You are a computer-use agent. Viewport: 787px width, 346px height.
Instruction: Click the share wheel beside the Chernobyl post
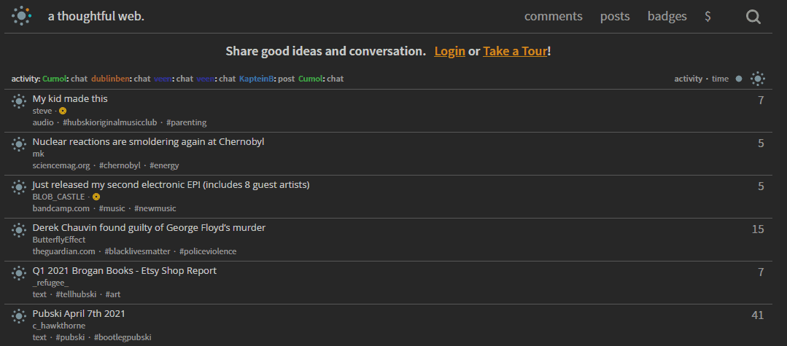(x=19, y=144)
